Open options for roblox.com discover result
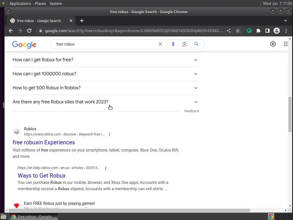Screen dimensions: 293x220 pyautogui.click(x=110, y=134)
